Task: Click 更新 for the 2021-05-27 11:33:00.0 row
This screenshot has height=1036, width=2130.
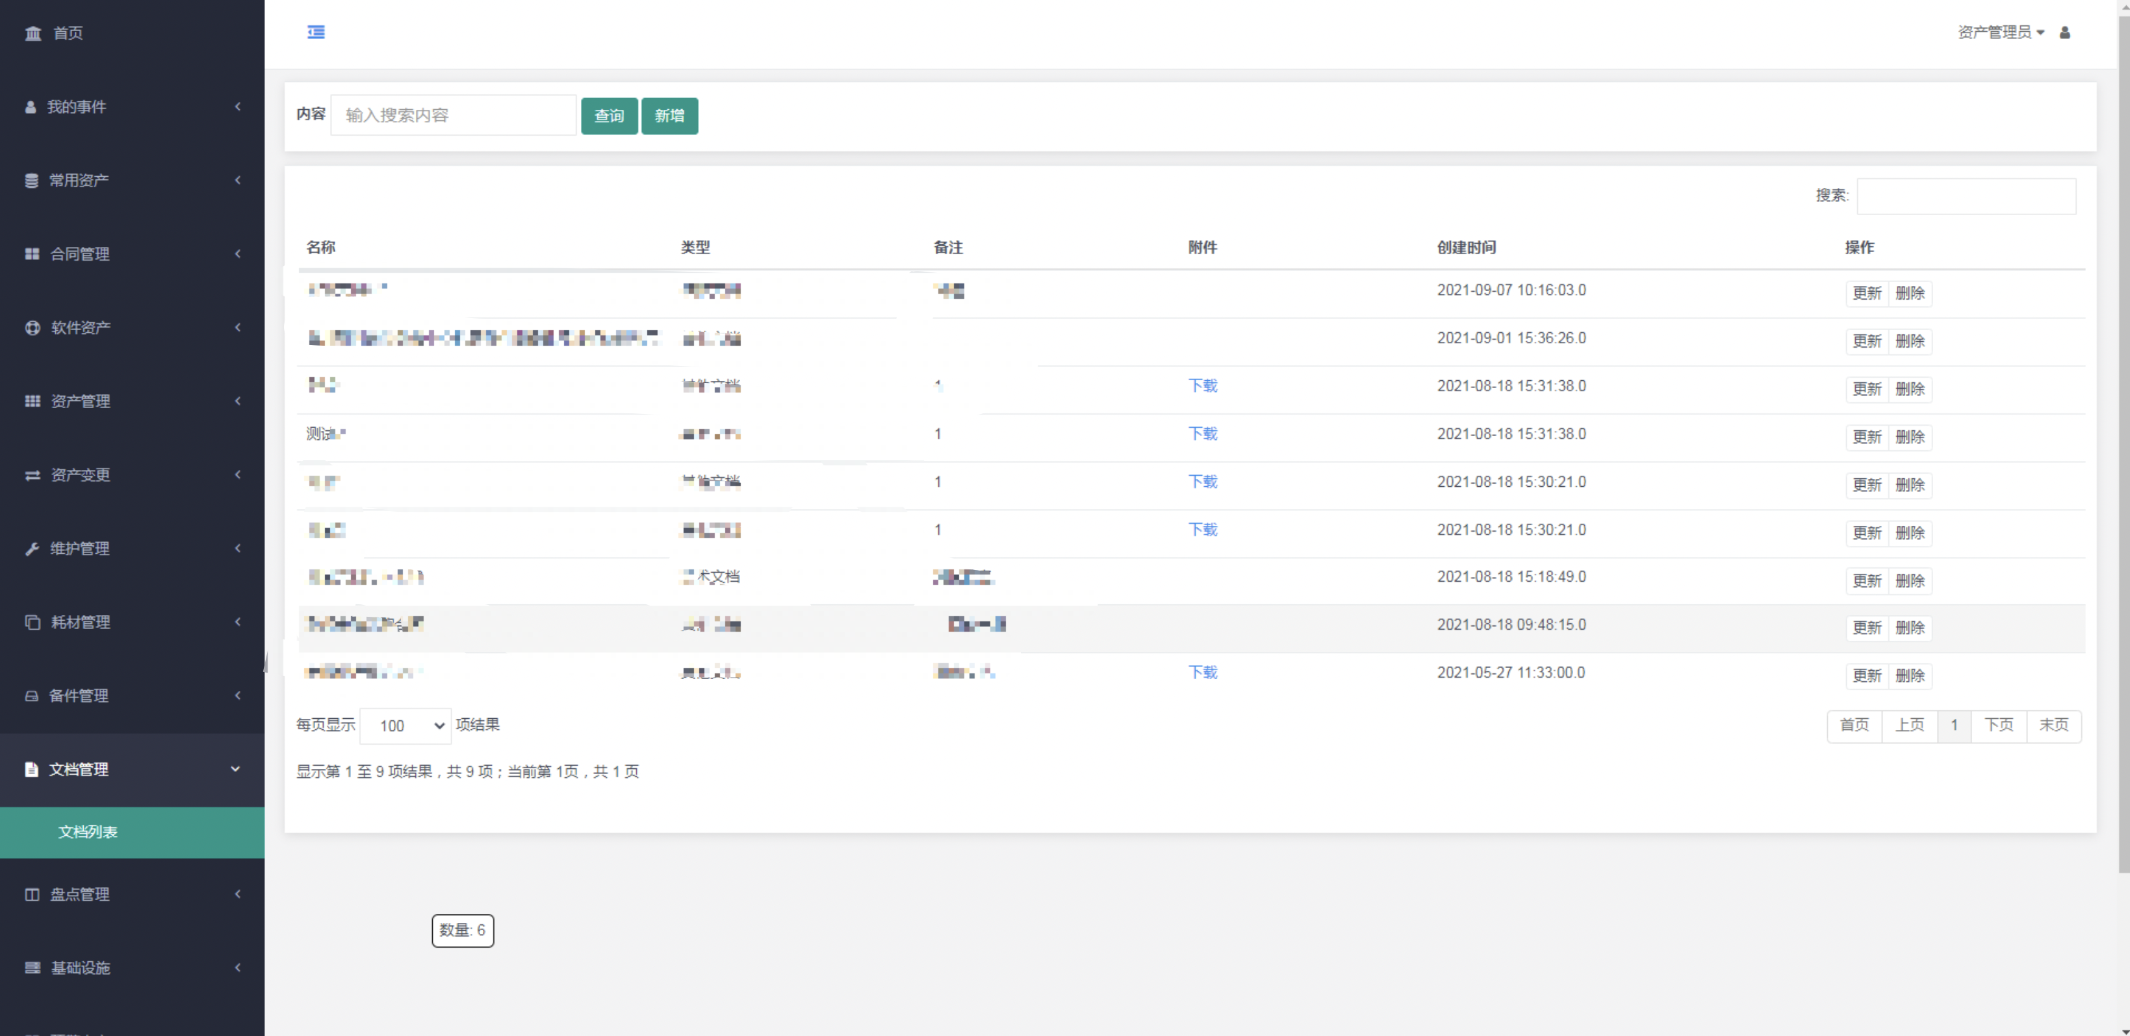Action: pyautogui.click(x=1867, y=675)
